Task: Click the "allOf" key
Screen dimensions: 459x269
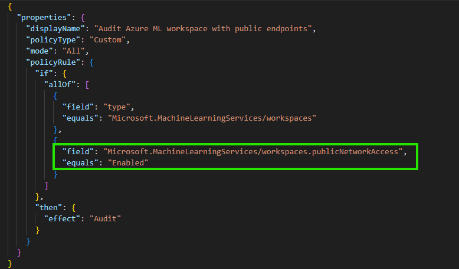Action: tap(60, 84)
